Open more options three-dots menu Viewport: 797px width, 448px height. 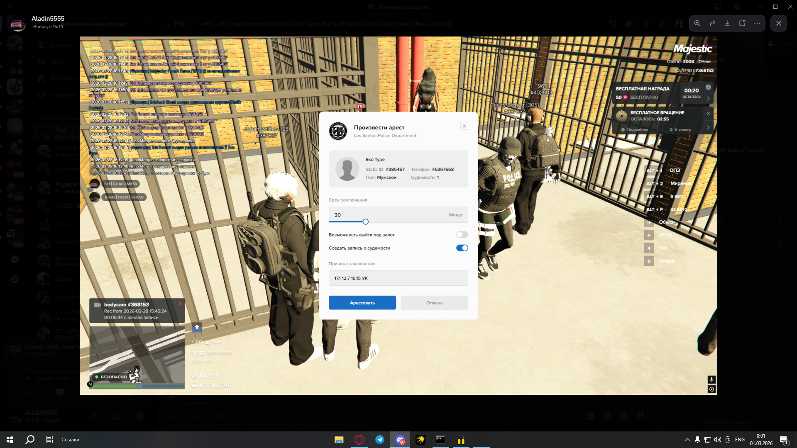click(757, 23)
